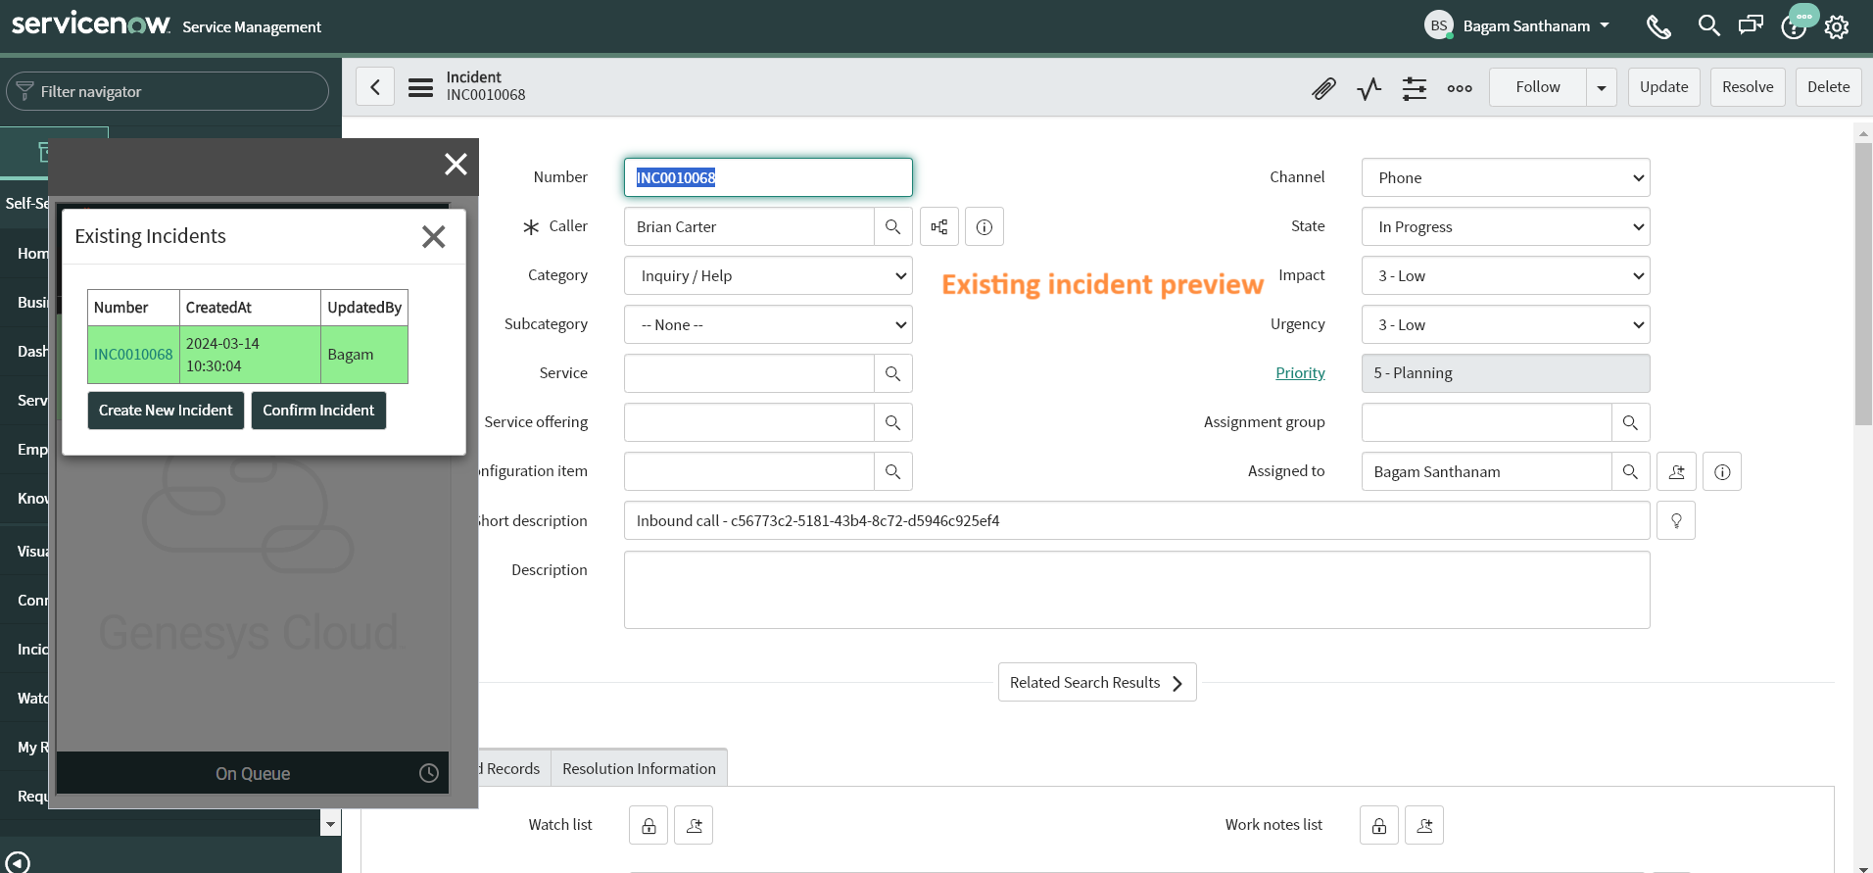
Task: Look up Service offering search icon
Action: 892,422
